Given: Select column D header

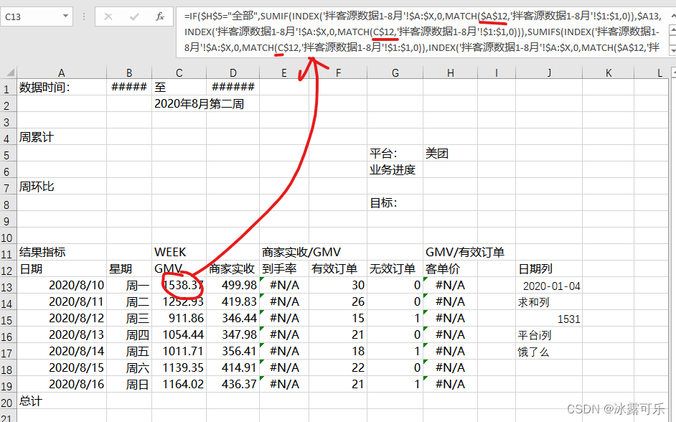Looking at the screenshot, I should pos(233,73).
